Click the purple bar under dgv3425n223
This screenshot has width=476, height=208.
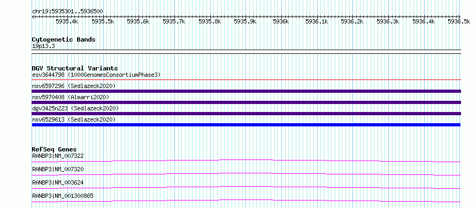246,114
